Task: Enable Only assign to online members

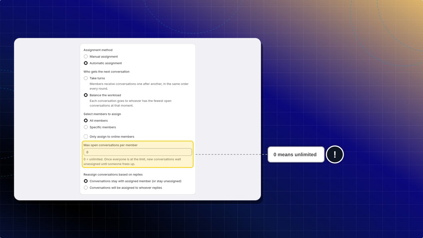Action: 86,136
